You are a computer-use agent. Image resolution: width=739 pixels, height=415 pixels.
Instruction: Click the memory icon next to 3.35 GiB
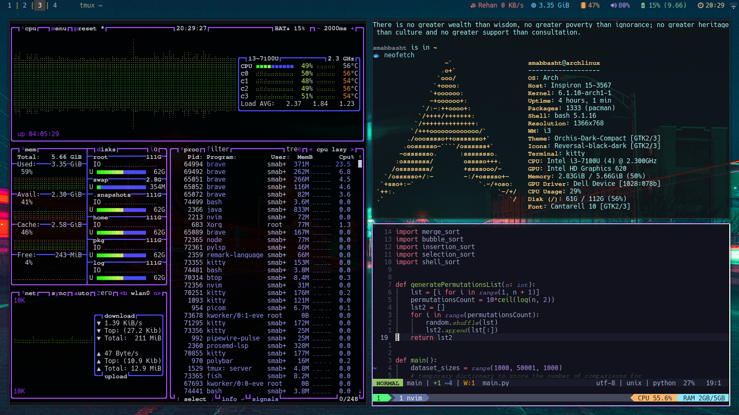pyautogui.click(x=533, y=5)
